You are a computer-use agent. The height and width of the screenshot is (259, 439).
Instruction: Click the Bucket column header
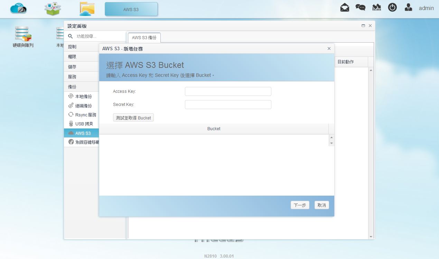(214, 129)
